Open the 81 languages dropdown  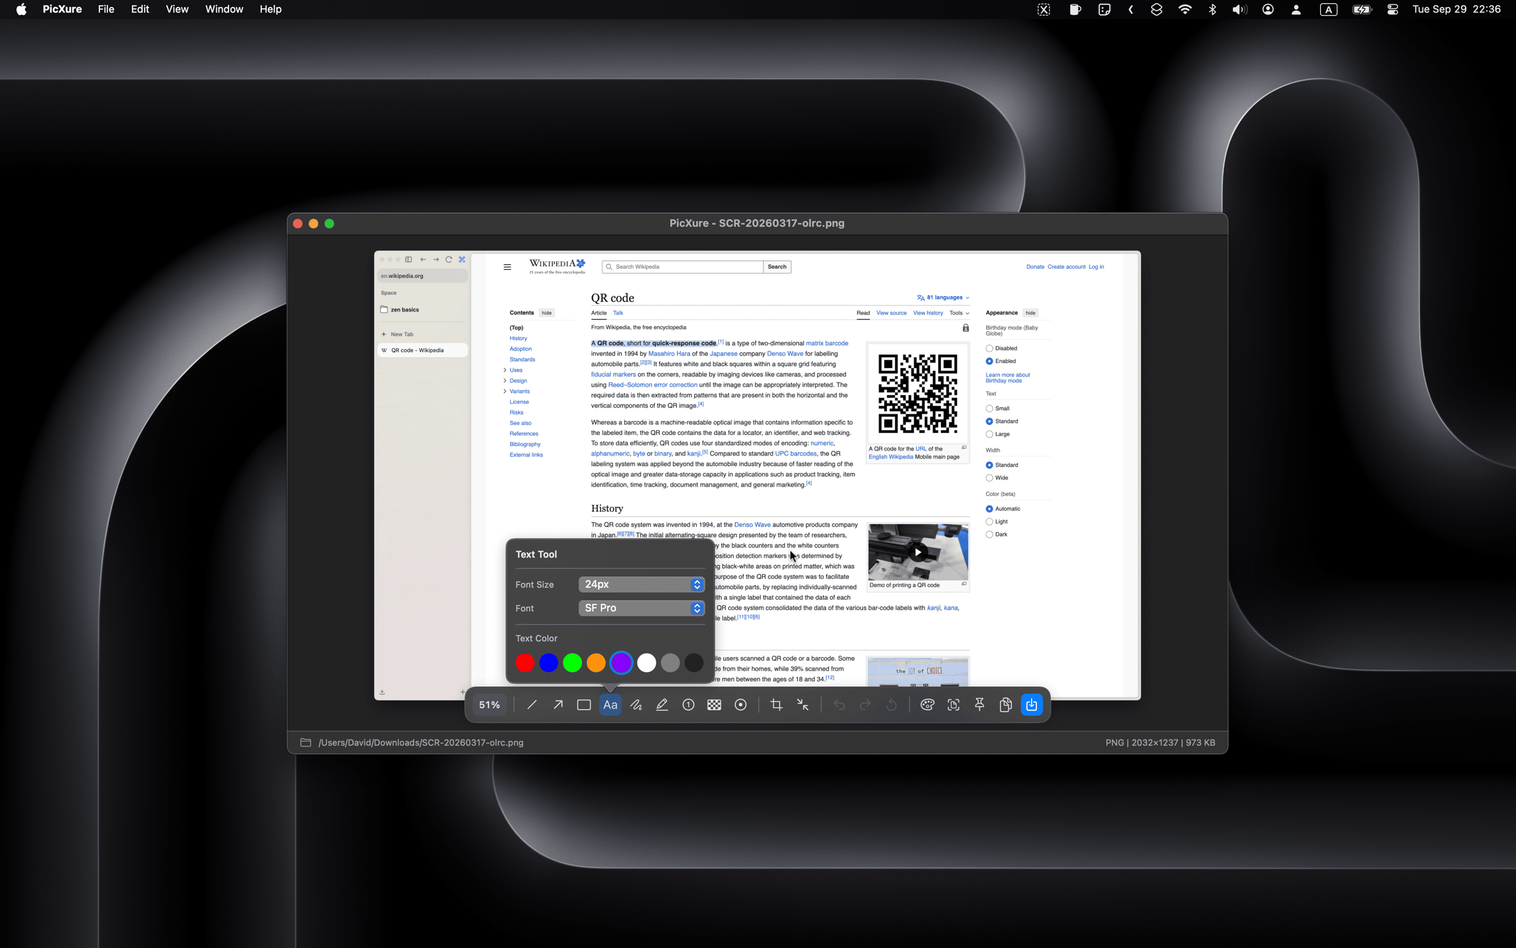[x=943, y=298]
